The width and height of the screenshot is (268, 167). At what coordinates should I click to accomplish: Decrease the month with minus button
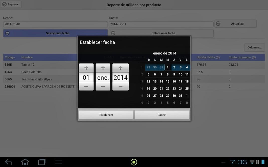[x=103, y=86]
